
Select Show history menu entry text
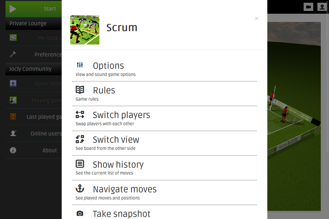[x=118, y=165]
